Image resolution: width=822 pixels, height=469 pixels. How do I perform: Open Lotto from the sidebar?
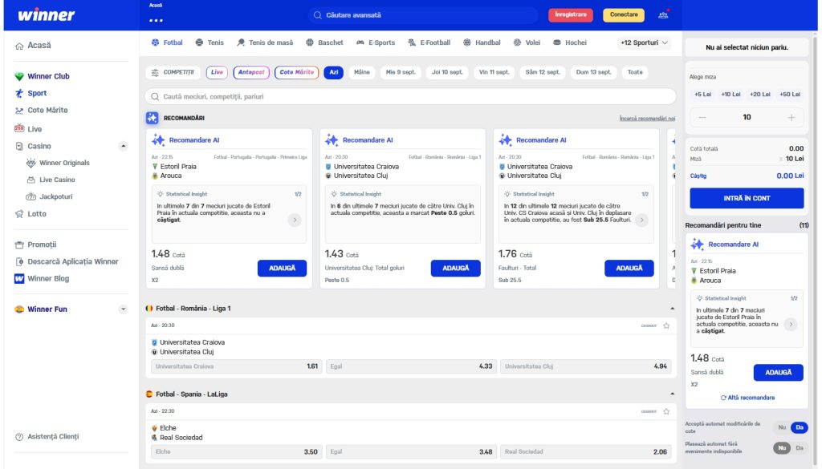tap(36, 213)
